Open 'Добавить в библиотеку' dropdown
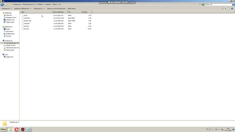Image resolution: width=235 pixels, height=132 pixels. coord(23,8)
